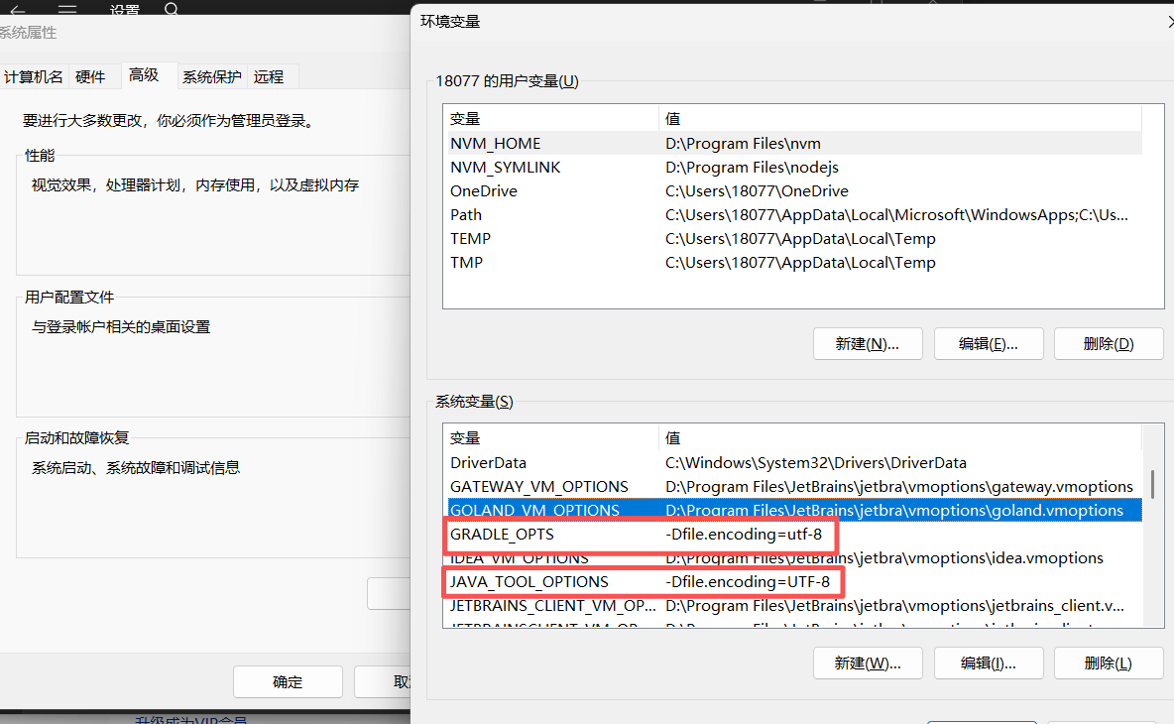Select the 高级 tab
This screenshot has height=724, width=1174.
[x=144, y=74]
